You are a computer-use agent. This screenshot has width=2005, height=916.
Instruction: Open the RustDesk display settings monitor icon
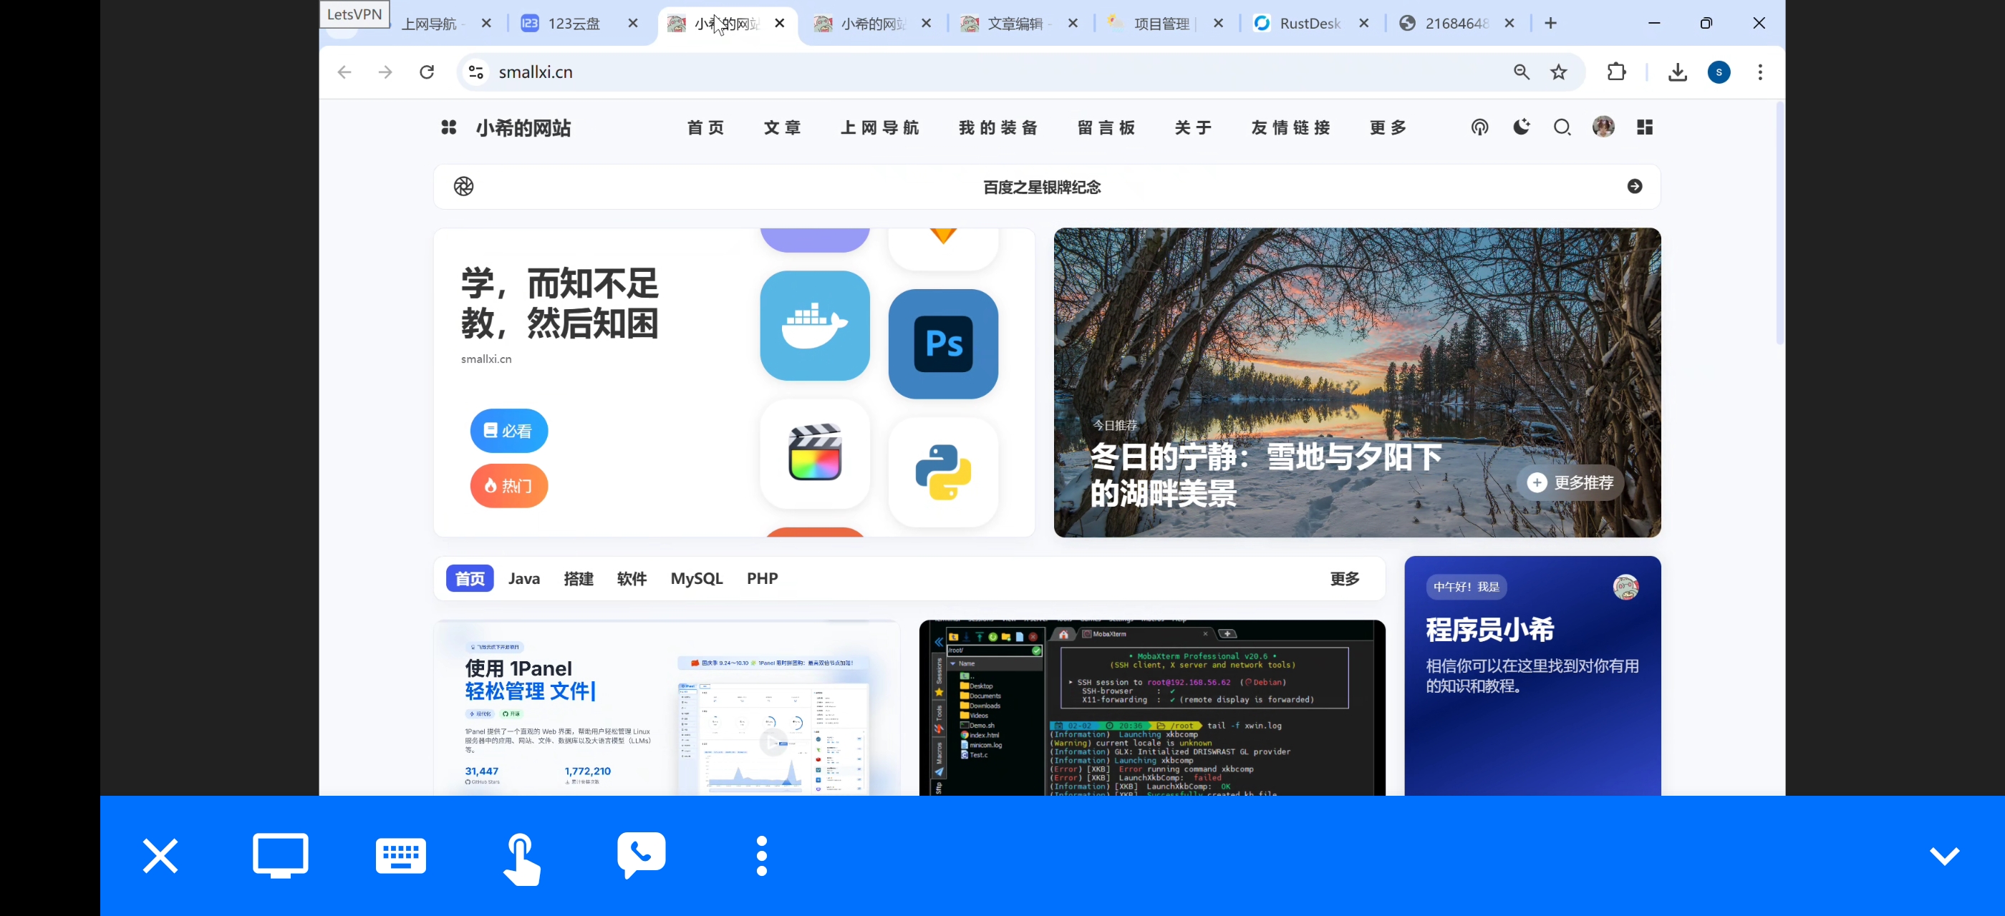(x=280, y=855)
